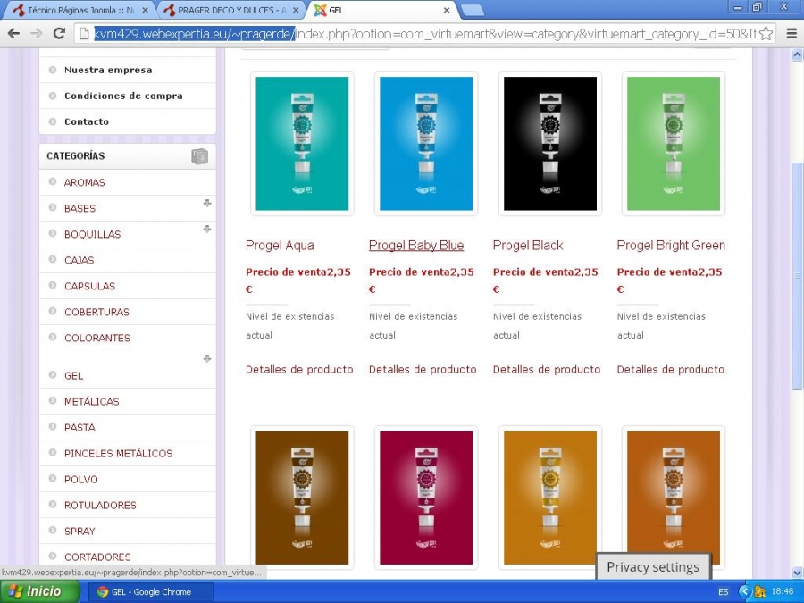Open the COLORANTES category
This screenshot has width=804, height=603.
(x=97, y=338)
